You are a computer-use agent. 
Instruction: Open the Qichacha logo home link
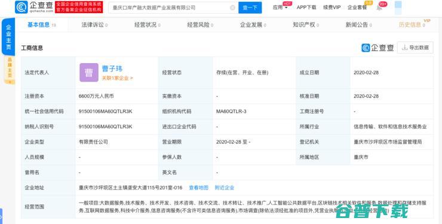tap(34, 7)
